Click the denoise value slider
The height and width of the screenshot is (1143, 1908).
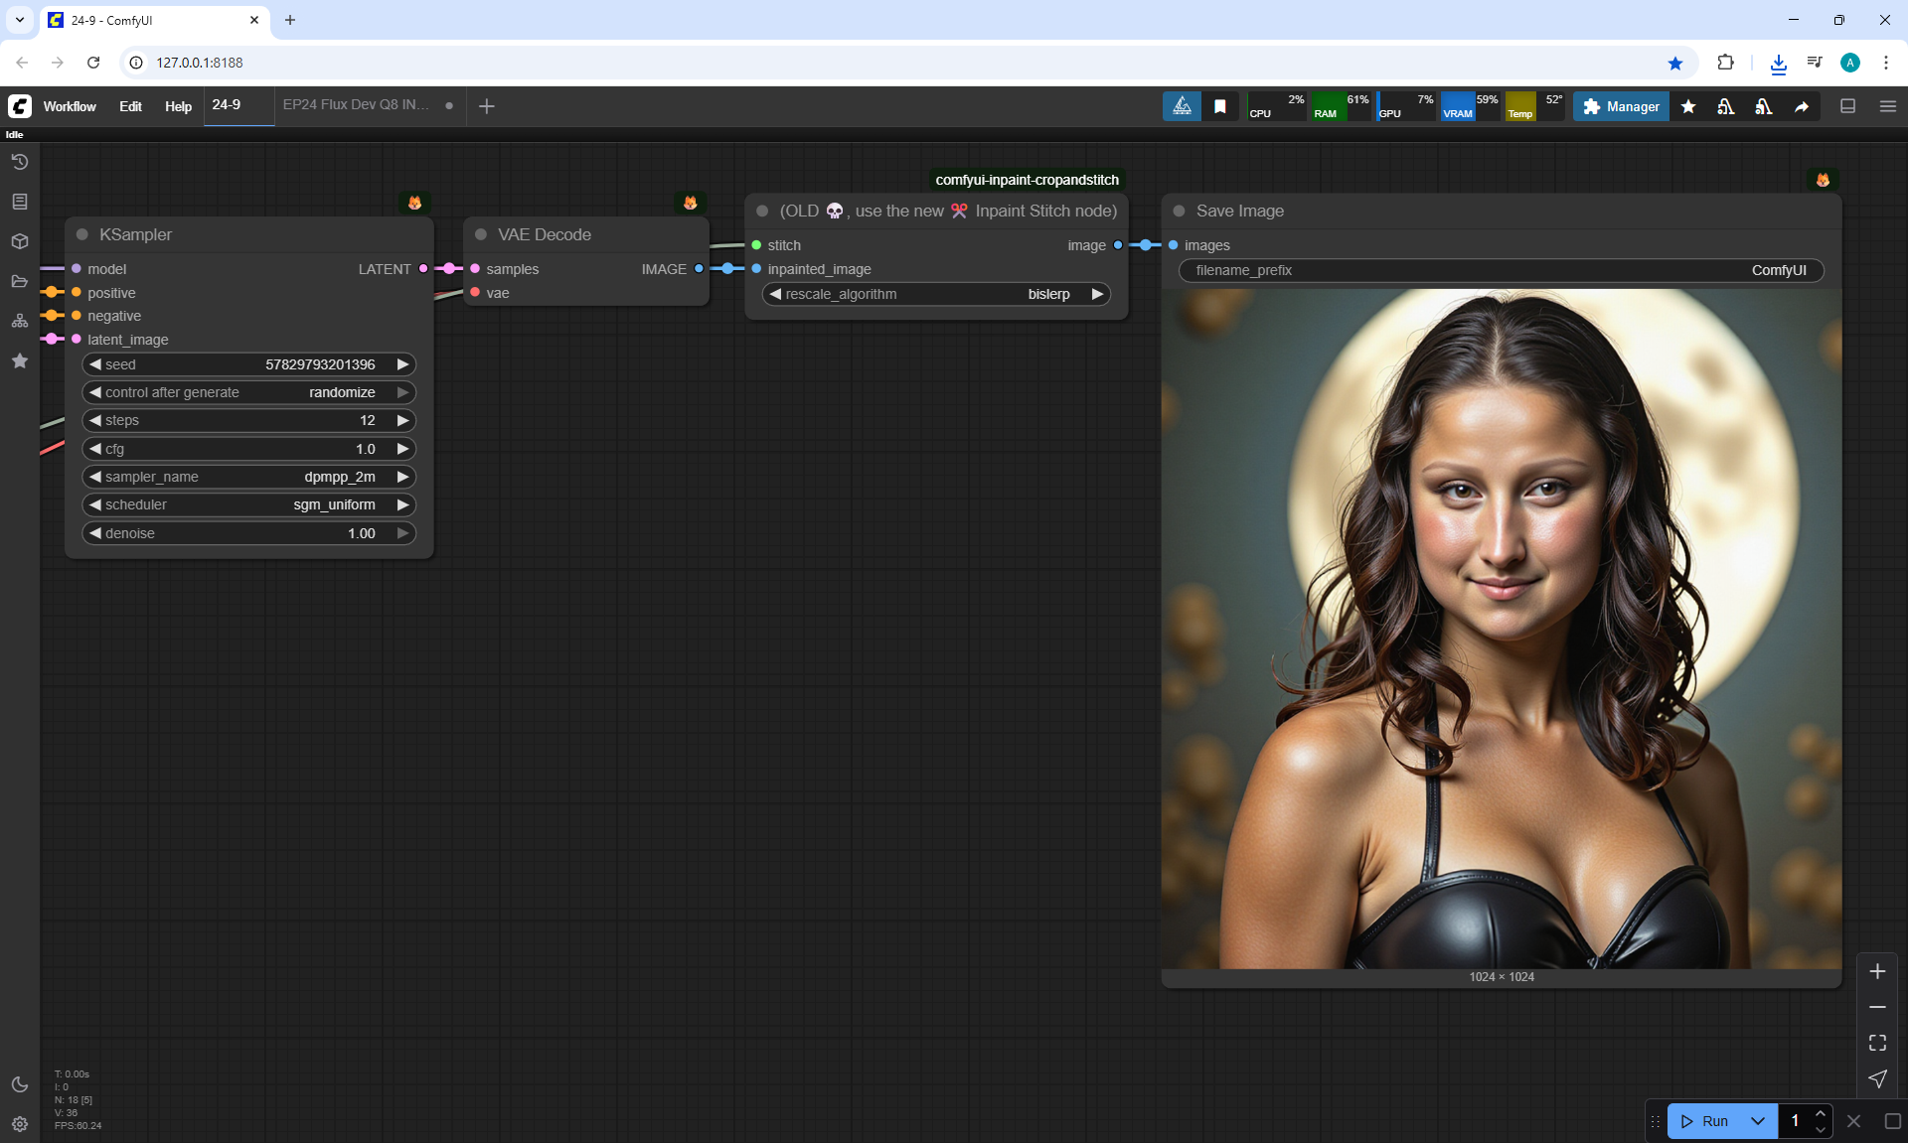click(x=248, y=533)
